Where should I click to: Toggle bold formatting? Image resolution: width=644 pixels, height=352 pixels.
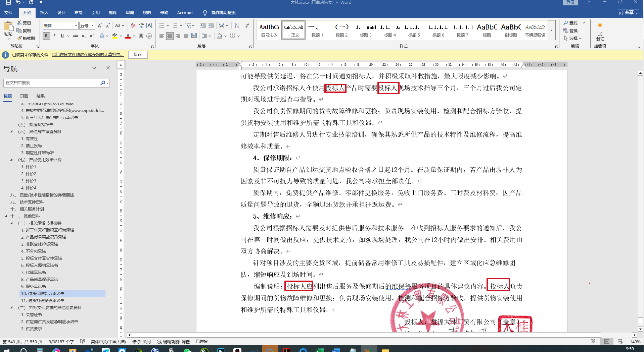[46, 36]
